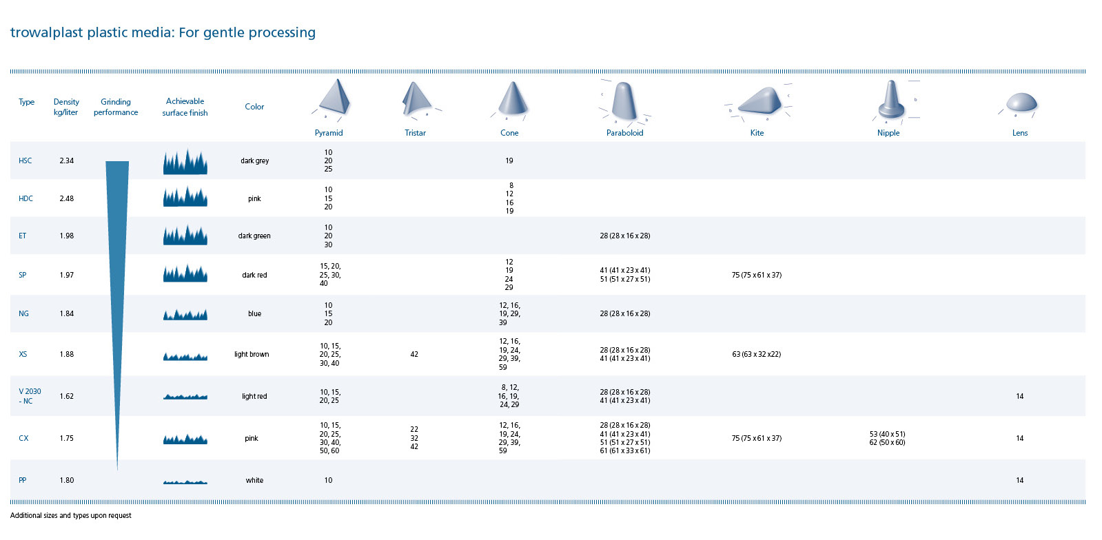Click the Cone shape image
Viewport: 1102px width, 540px height.
[x=512, y=99]
